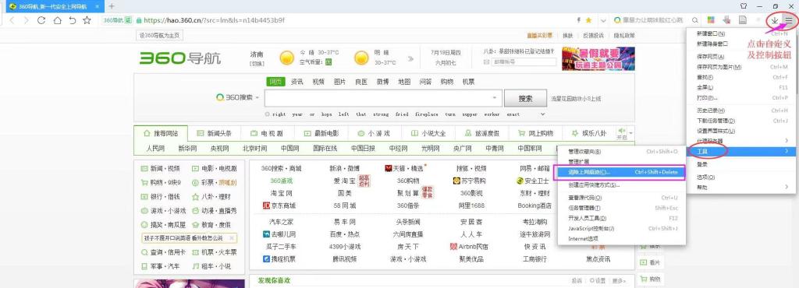Click the browser forward arrow

tap(27, 20)
